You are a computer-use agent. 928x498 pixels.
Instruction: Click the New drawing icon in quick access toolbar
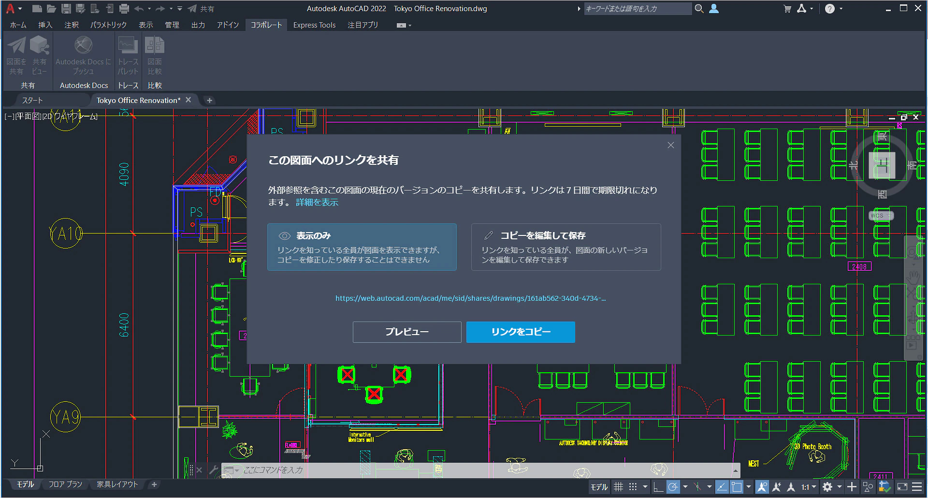pos(37,8)
